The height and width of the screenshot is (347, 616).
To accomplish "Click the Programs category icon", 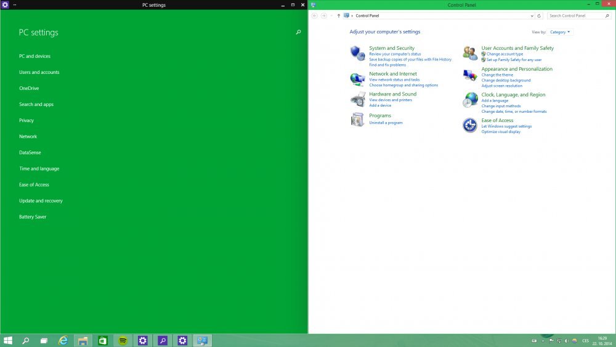I will tap(357, 120).
